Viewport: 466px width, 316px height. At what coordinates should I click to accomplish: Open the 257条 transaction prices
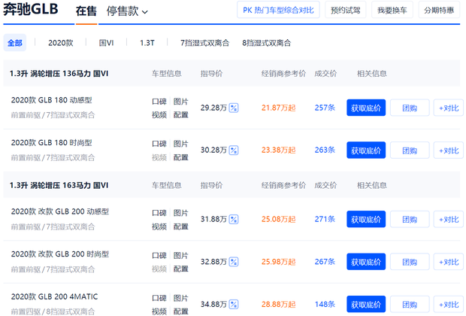coord(325,108)
